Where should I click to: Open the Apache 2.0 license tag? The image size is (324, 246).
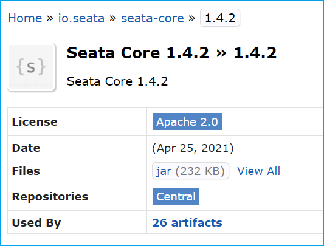pyautogui.click(x=187, y=121)
